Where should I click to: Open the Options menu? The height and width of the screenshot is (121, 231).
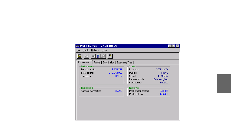point(95,50)
